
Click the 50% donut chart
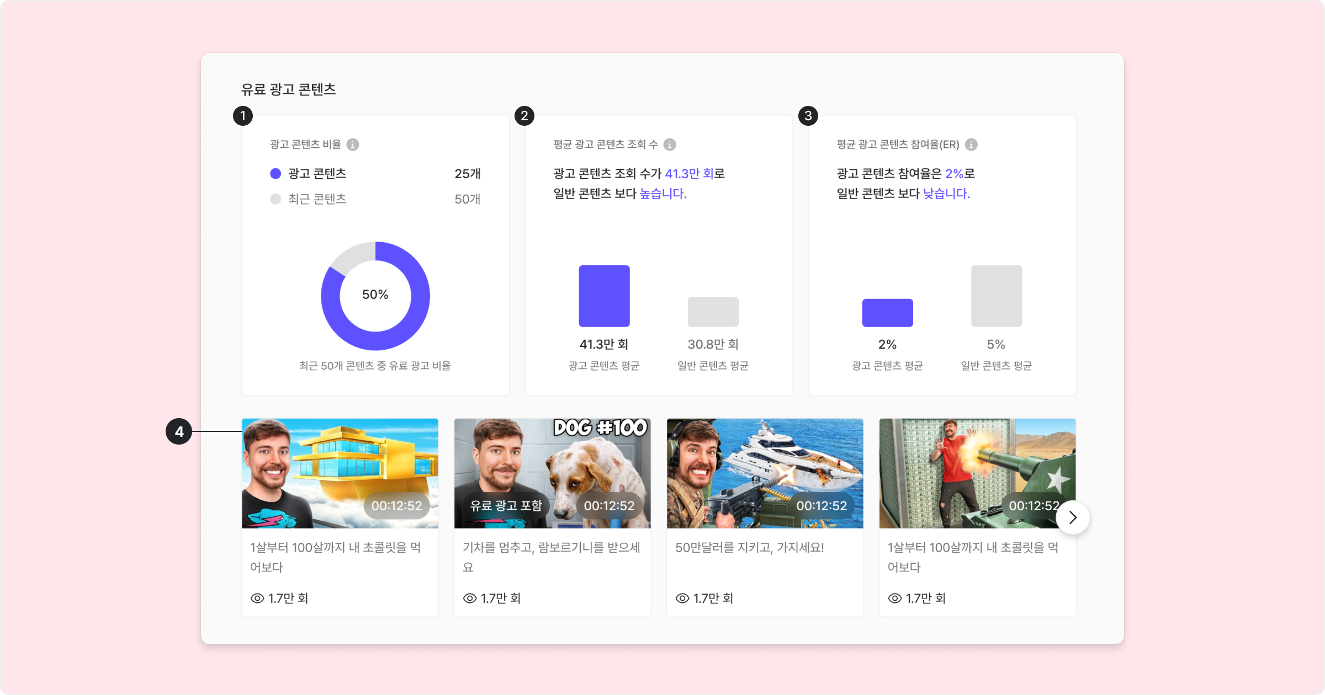(375, 296)
